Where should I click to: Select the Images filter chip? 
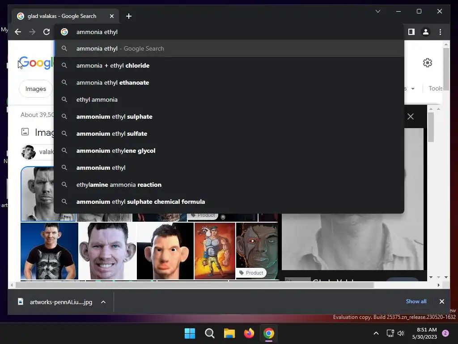tap(36, 89)
